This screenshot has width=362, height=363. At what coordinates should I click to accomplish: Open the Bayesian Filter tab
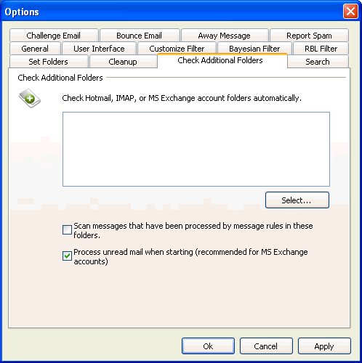(254, 49)
